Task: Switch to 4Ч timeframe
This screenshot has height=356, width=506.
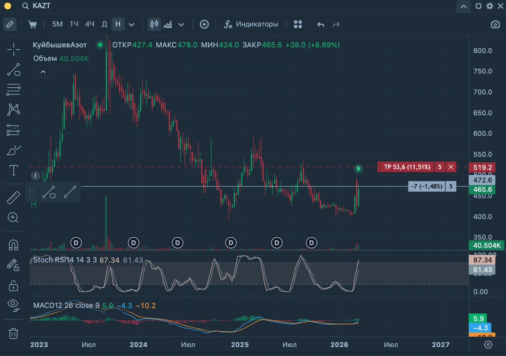Action: [90, 24]
